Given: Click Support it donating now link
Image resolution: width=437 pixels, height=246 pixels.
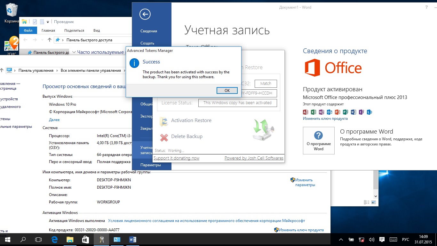Looking at the screenshot, I should pyautogui.click(x=177, y=158).
